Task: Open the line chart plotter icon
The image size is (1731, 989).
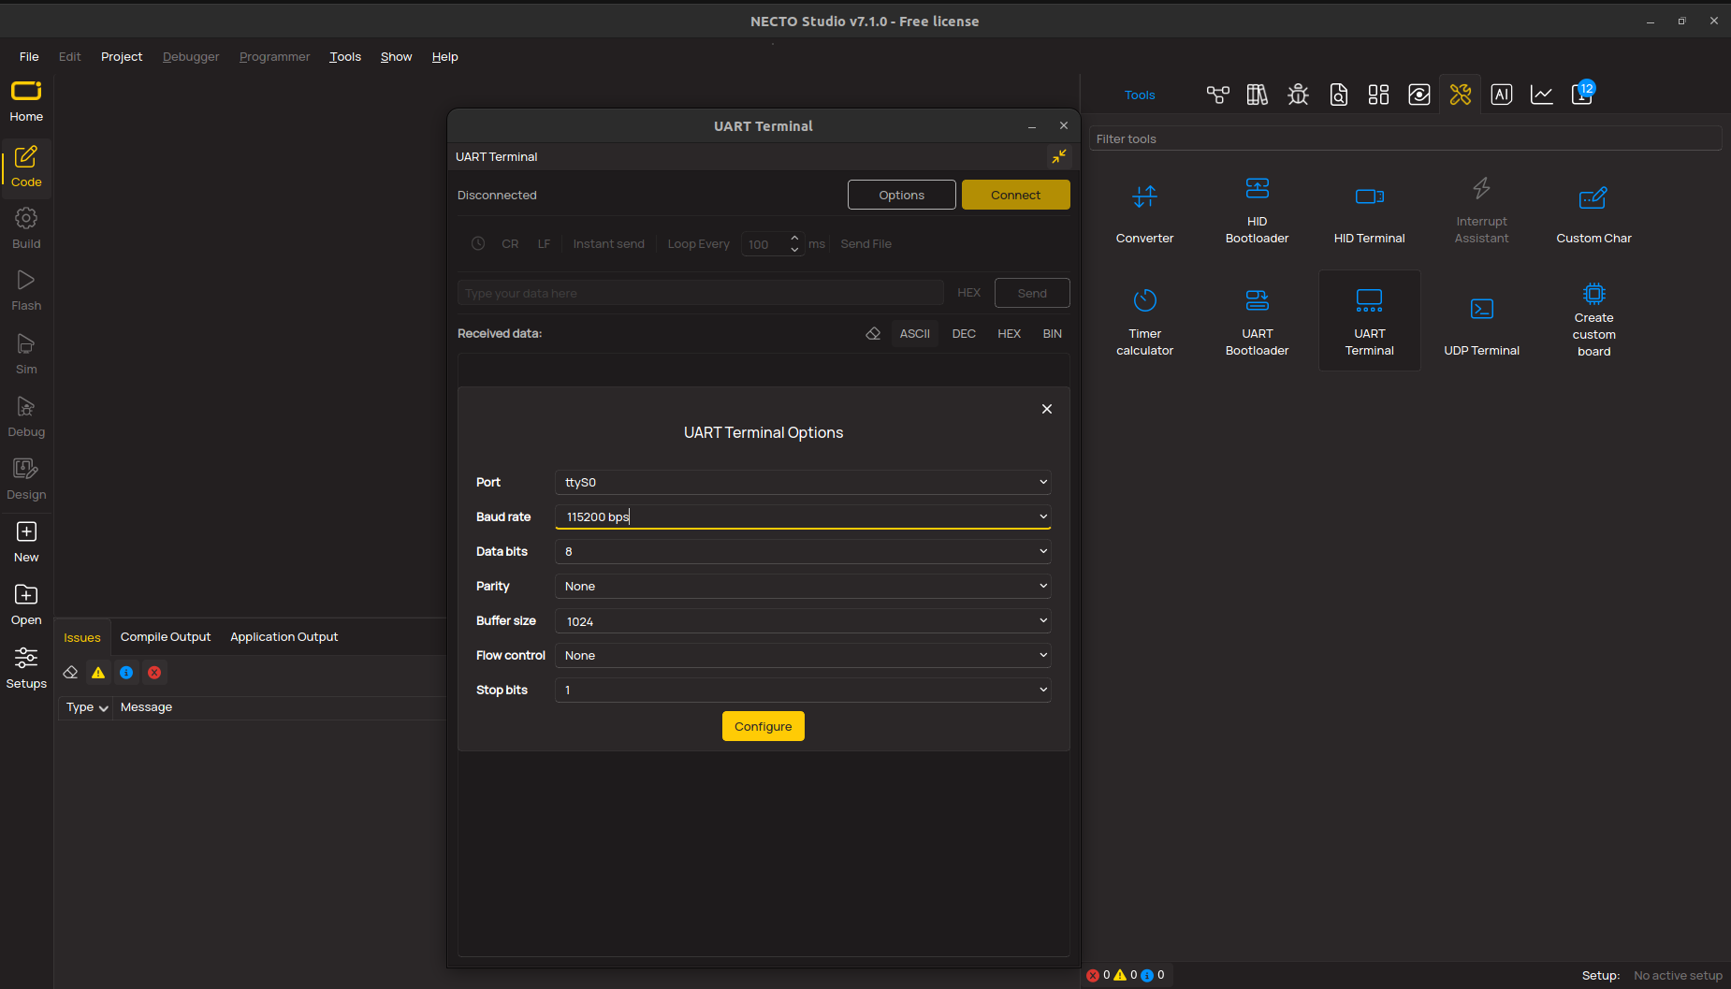Action: tap(1542, 95)
